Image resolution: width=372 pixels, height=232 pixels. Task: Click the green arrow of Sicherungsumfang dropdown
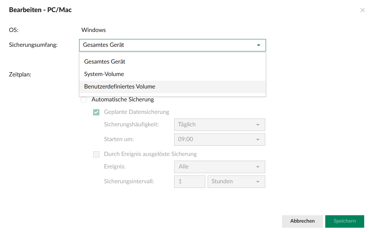[258, 45]
